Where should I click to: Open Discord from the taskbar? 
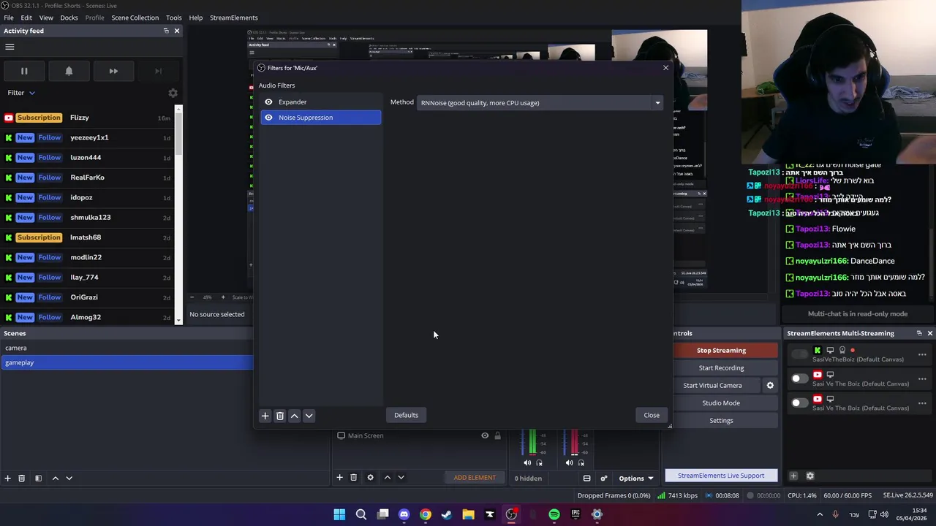[404, 514]
